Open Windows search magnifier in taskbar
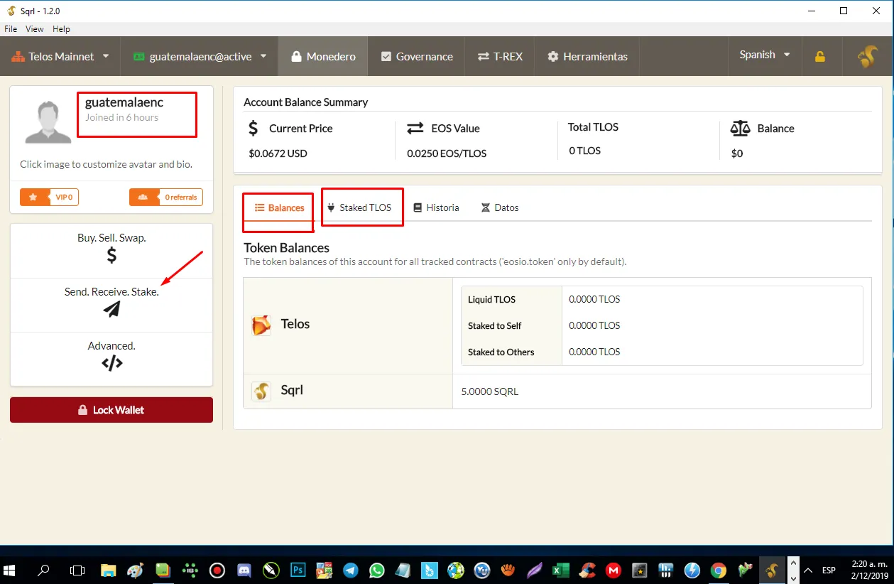Viewport: 894px width, 584px height. pyautogui.click(x=44, y=571)
